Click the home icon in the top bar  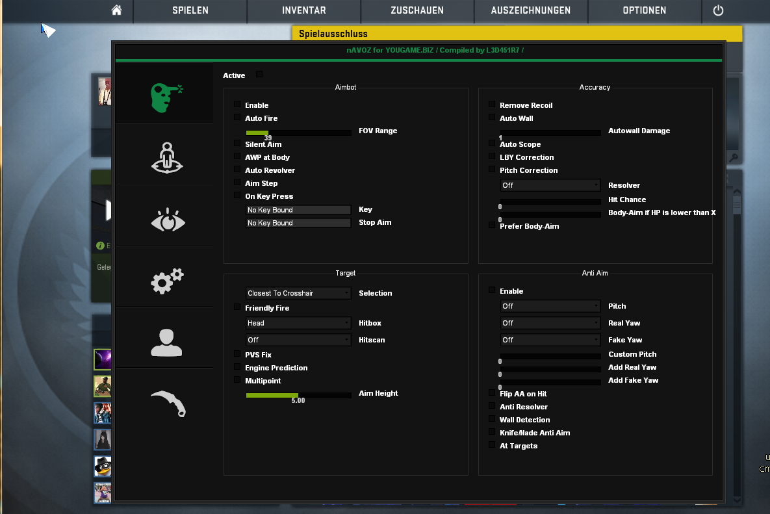point(116,10)
